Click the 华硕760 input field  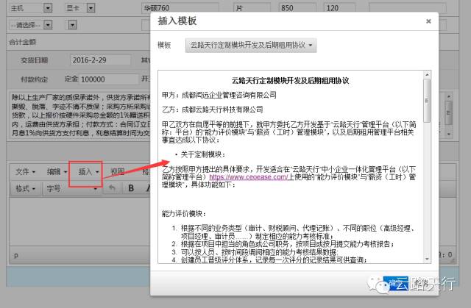point(180,8)
